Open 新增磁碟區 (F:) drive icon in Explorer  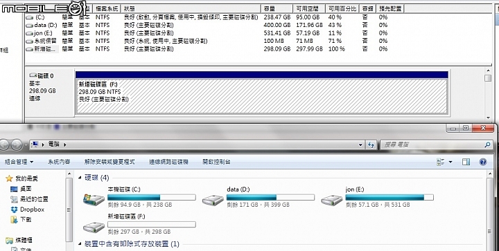94,227
